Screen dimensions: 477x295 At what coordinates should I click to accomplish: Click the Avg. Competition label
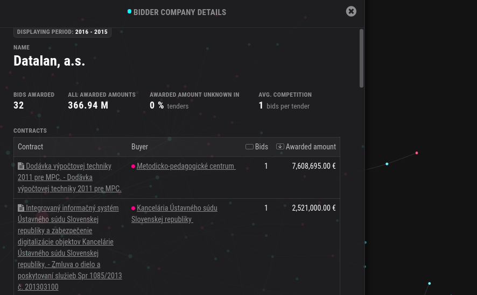[x=285, y=95]
